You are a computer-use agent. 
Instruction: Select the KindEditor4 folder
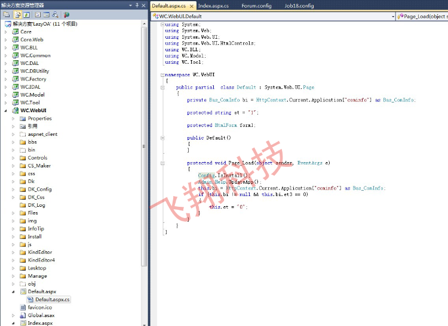41,260
